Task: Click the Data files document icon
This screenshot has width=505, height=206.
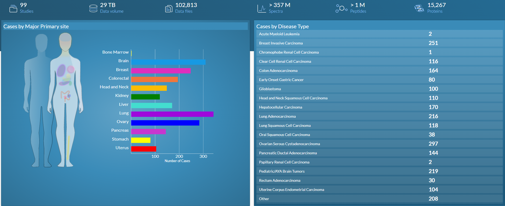Action: [x=169, y=9]
